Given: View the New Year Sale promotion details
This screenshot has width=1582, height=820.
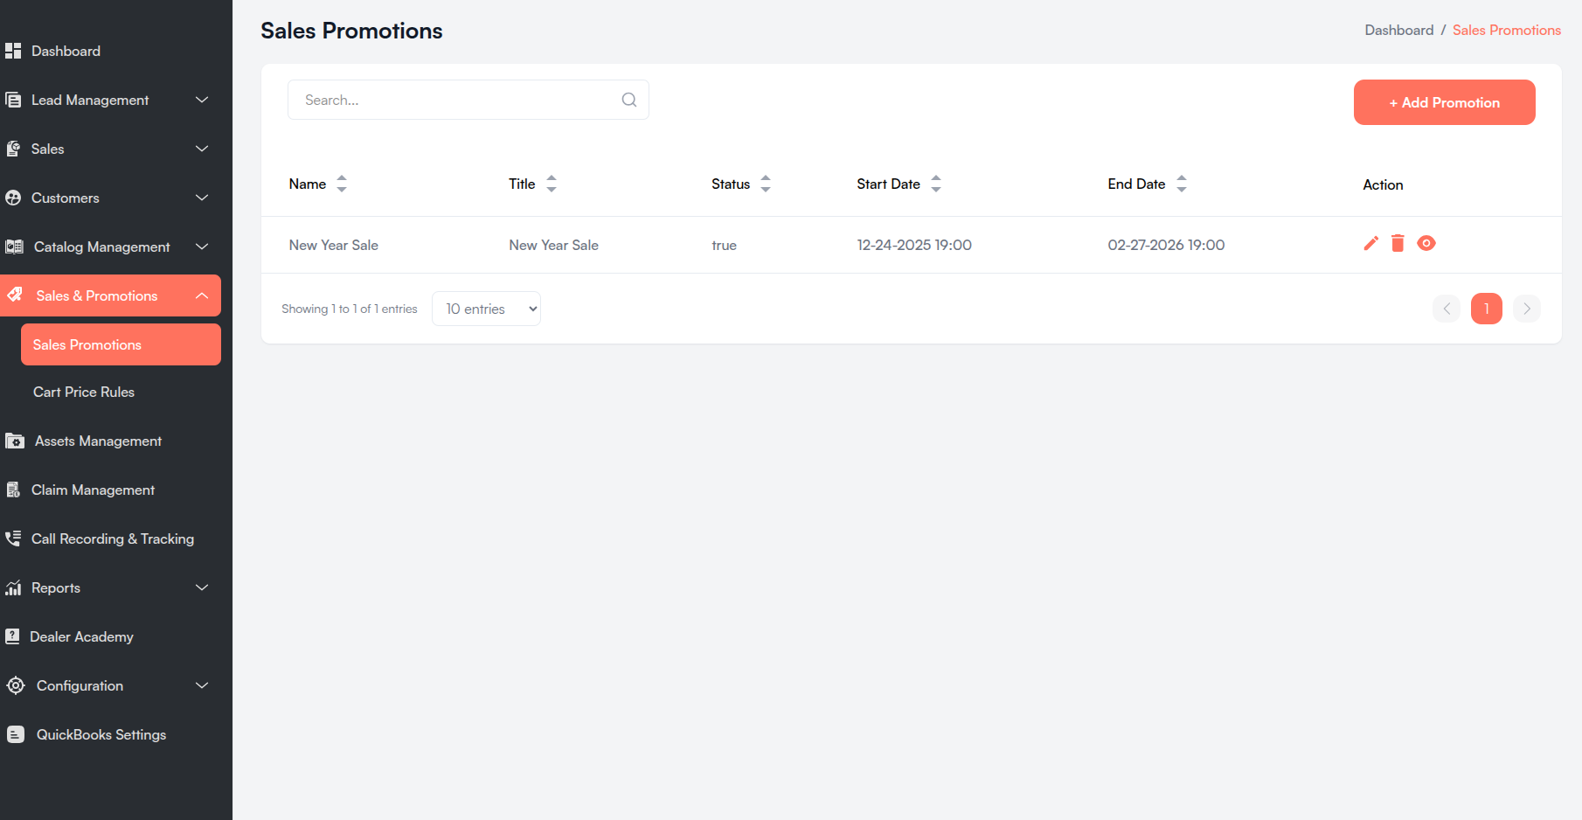Looking at the screenshot, I should point(1426,243).
